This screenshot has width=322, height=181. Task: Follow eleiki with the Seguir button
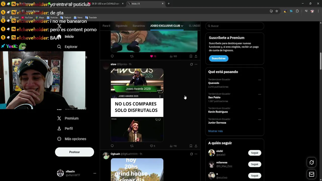(x=255, y=153)
